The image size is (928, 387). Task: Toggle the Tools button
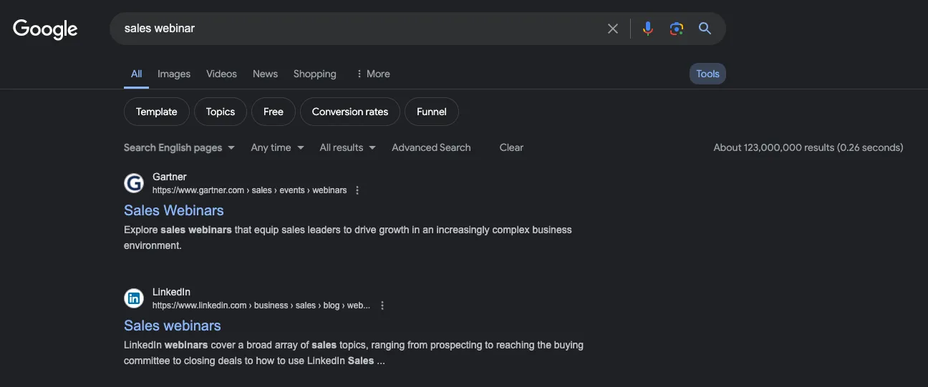point(707,74)
